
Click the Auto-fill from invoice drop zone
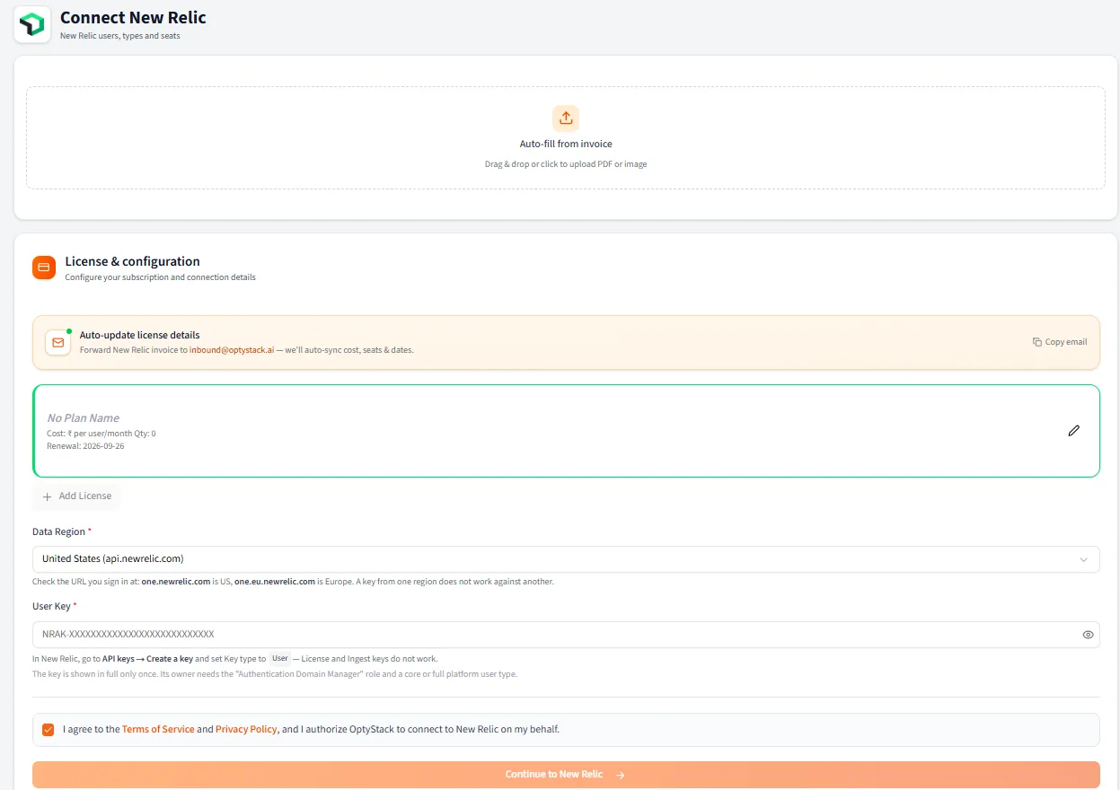click(x=566, y=137)
